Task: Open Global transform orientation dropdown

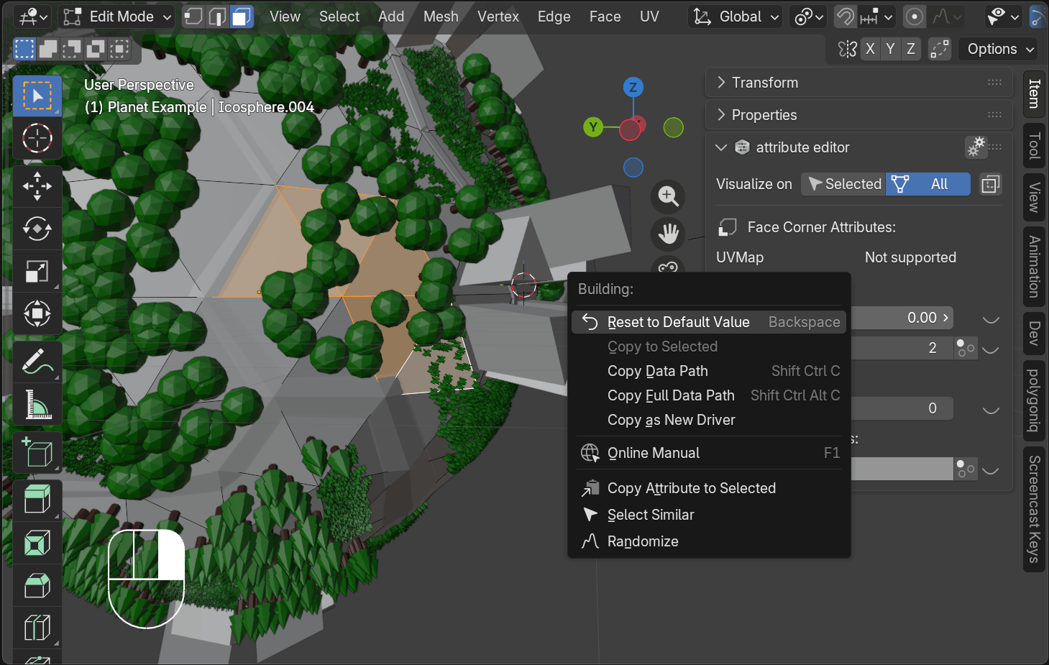Action: coord(735,17)
